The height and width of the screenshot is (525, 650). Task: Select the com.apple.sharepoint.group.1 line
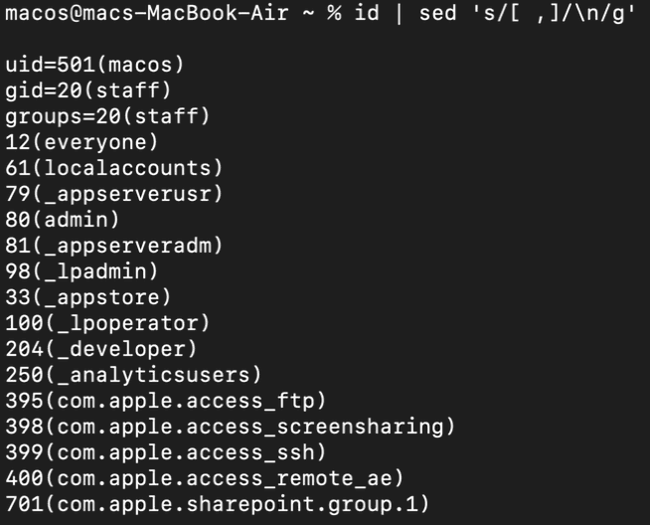point(218,504)
